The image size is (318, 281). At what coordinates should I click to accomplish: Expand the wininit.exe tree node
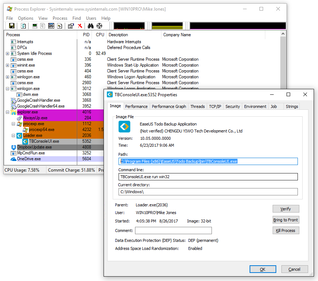coord(8,65)
